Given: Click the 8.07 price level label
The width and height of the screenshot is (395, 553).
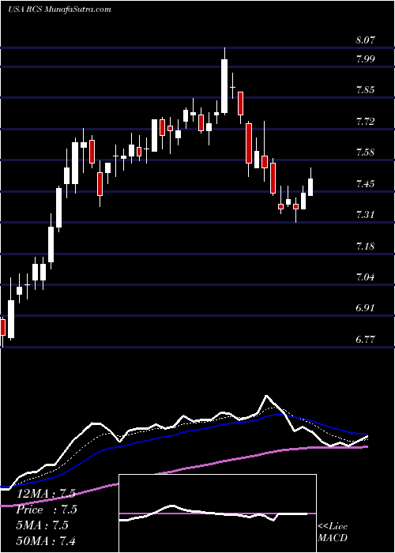Looking at the screenshot, I should point(365,39).
